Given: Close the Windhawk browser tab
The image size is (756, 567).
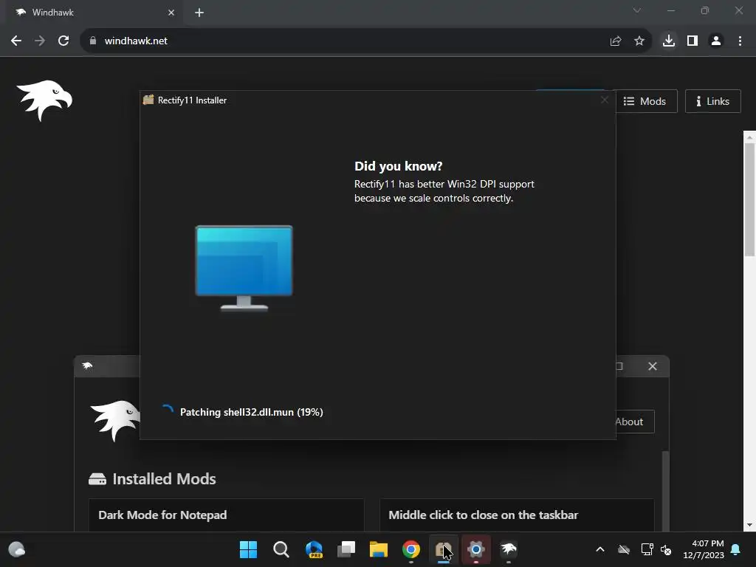Looking at the screenshot, I should tap(171, 13).
